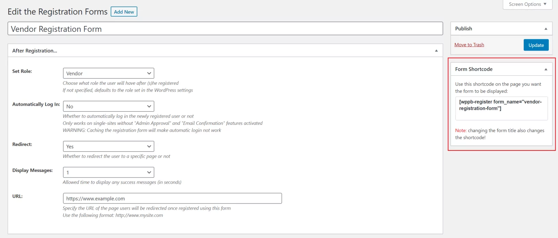Click the 'Whether to automatically log in' hint
558x238 pixels.
point(128,116)
